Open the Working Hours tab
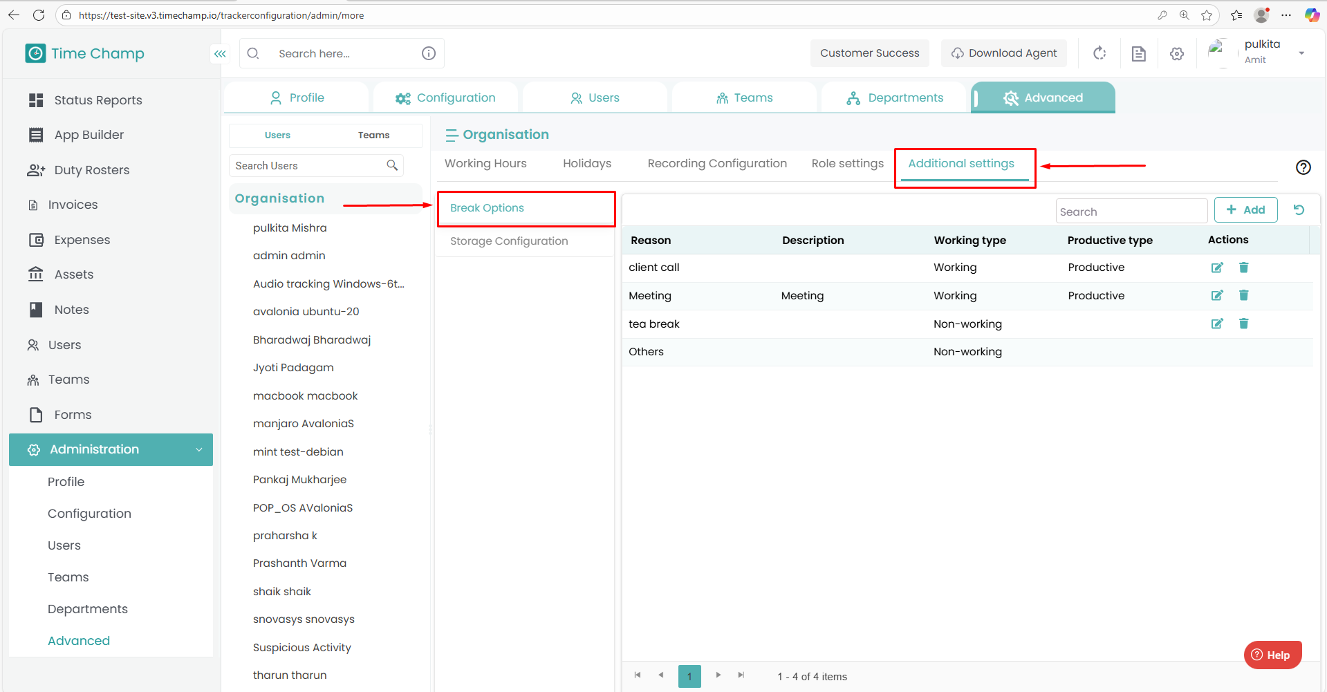 click(485, 164)
